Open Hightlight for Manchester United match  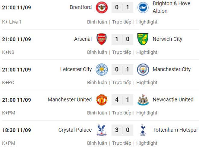(x=147, y=113)
